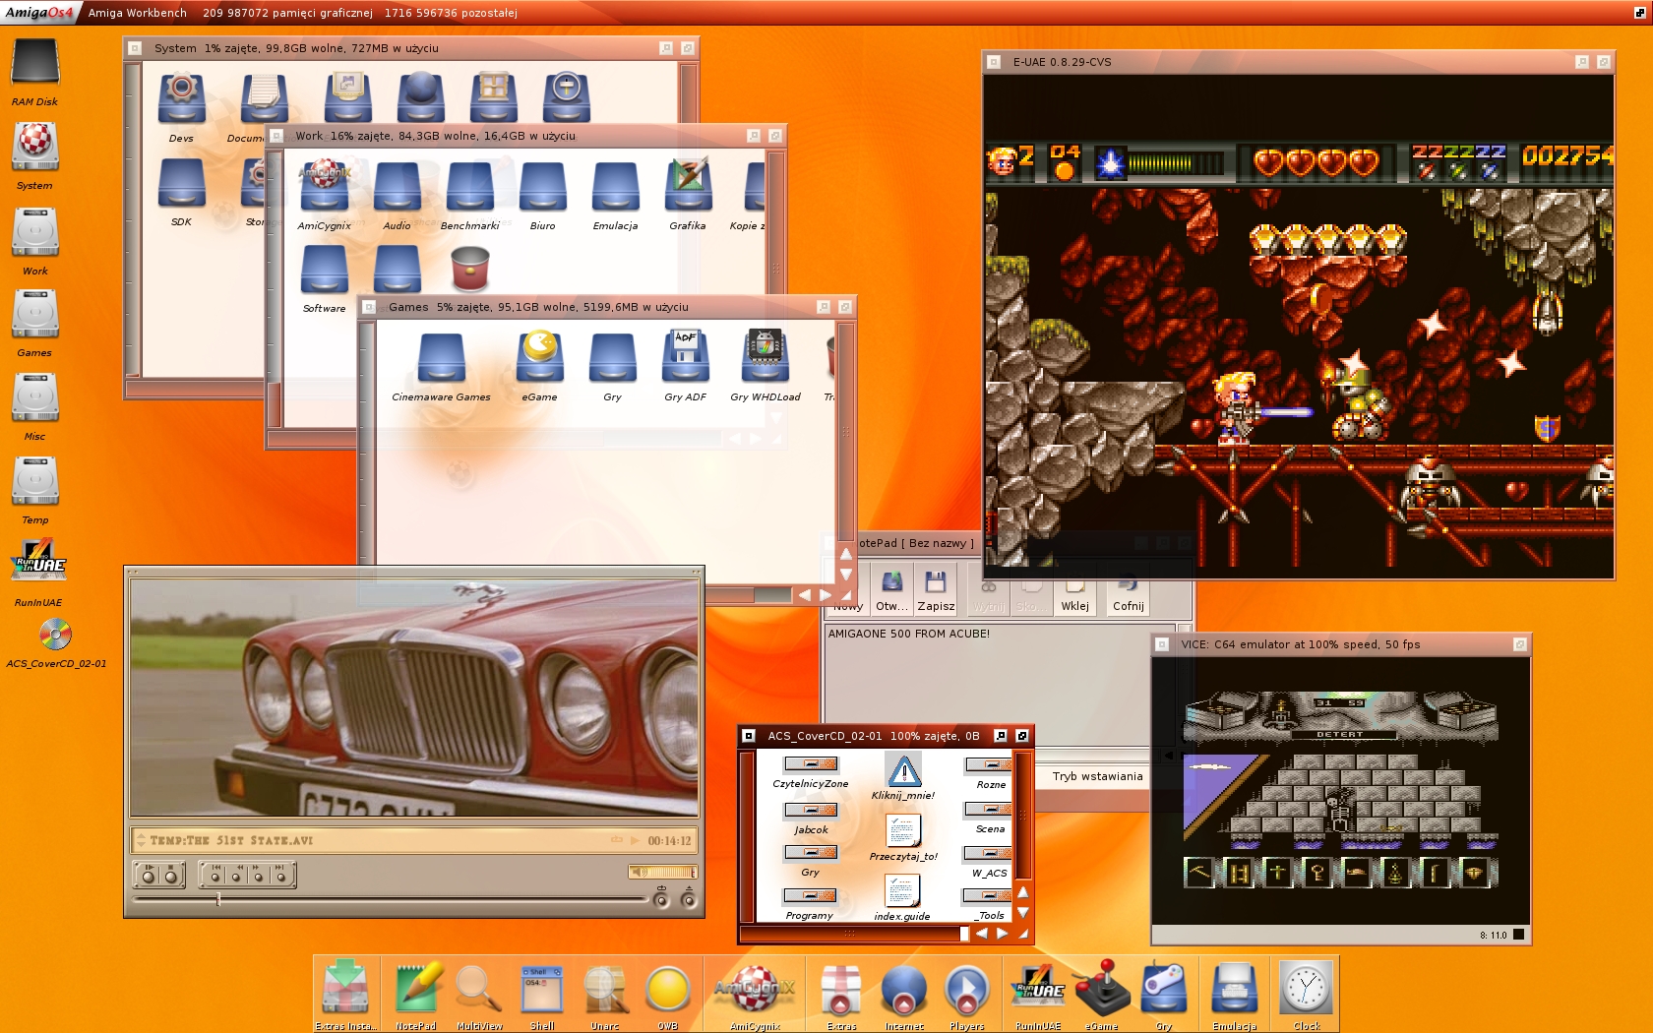Open the Emulacja drawer in Work window

[616, 187]
